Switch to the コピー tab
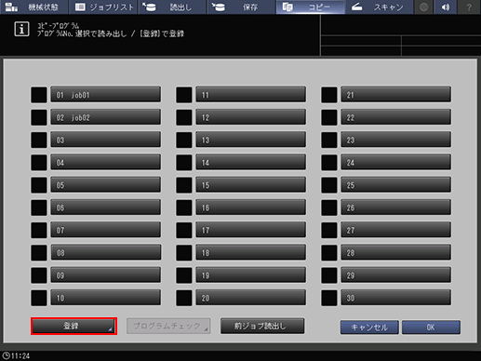The height and width of the screenshot is (361, 481). pos(311,7)
